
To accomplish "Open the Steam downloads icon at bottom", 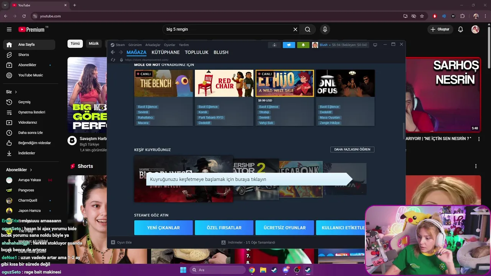I will (223, 242).
